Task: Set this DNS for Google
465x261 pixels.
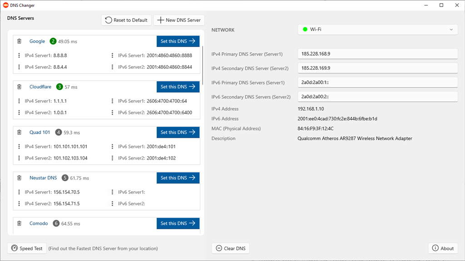Action: coord(178,41)
